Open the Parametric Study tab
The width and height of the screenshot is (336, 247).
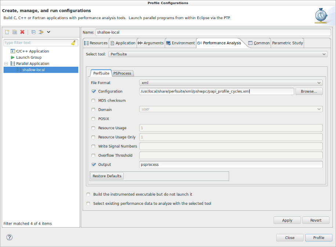point(288,43)
